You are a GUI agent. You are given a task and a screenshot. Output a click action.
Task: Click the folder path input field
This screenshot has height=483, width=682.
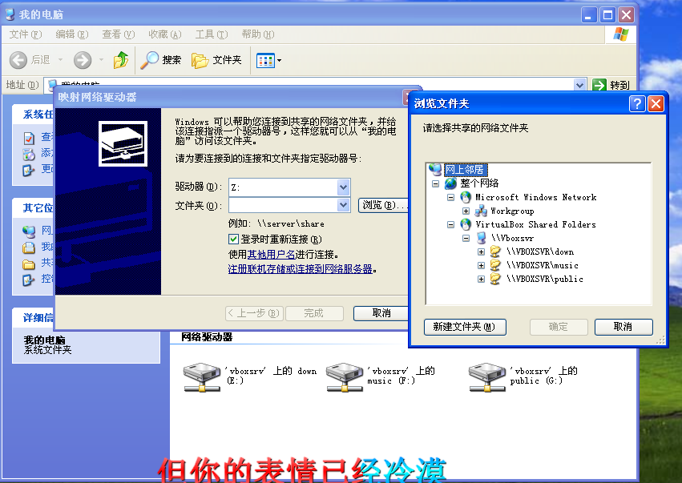click(x=283, y=205)
